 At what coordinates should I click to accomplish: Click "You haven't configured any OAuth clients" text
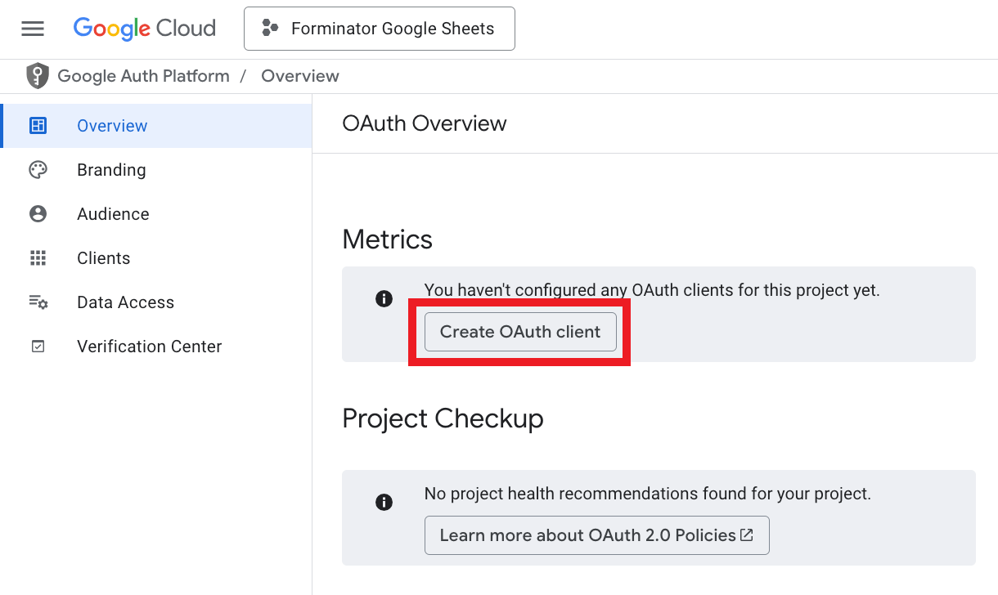(652, 290)
